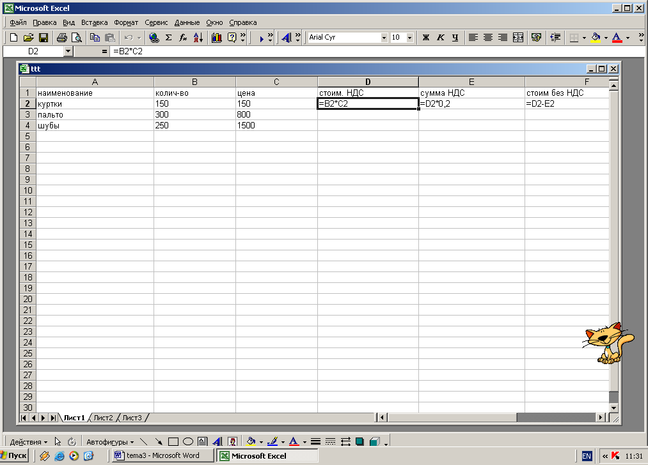Open the Office Assistant help icon
This screenshot has width=648, height=465.
232,38
